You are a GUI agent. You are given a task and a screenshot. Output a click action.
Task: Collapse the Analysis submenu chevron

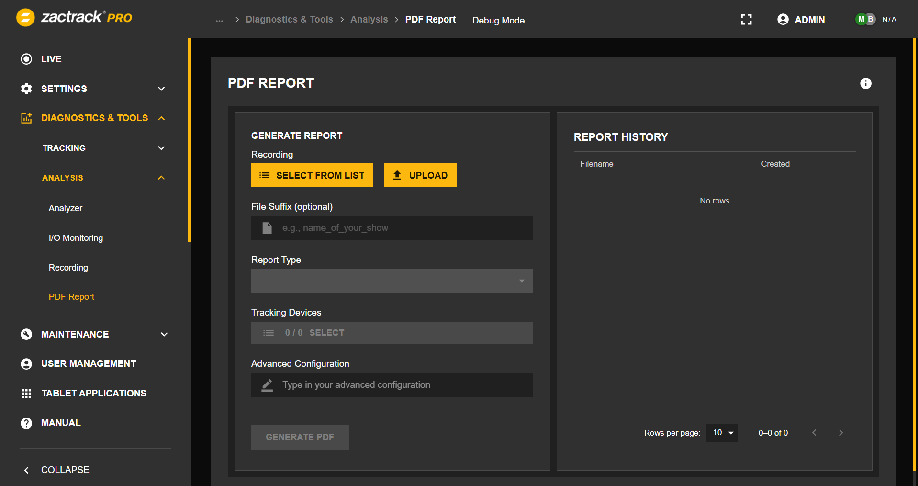tap(161, 178)
